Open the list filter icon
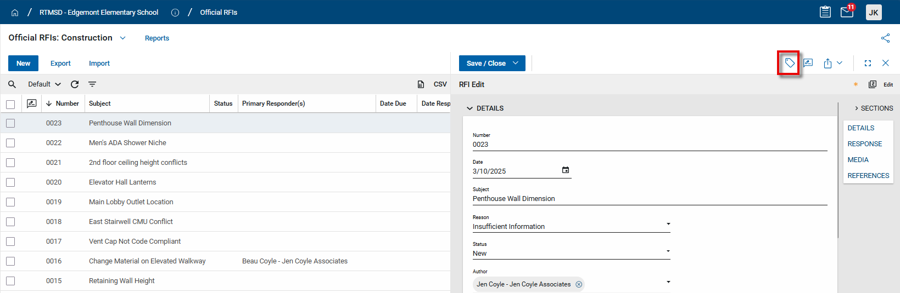This screenshot has height=293, width=900. (x=92, y=84)
